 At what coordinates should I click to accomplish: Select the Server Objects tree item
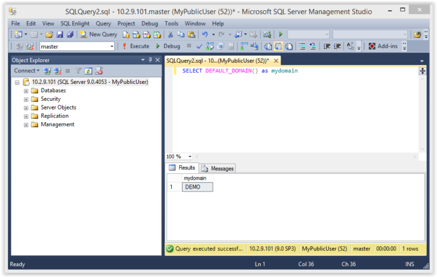[58, 108]
